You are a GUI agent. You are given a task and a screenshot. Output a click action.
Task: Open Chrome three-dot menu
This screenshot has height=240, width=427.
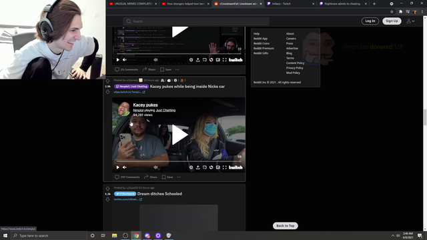(x=422, y=12)
